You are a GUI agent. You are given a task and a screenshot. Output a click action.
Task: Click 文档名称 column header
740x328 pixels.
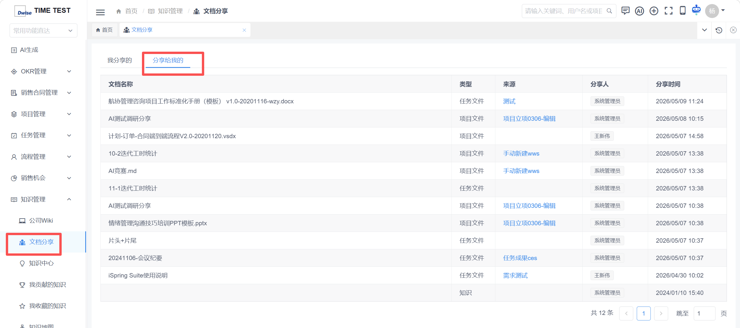[120, 84]
